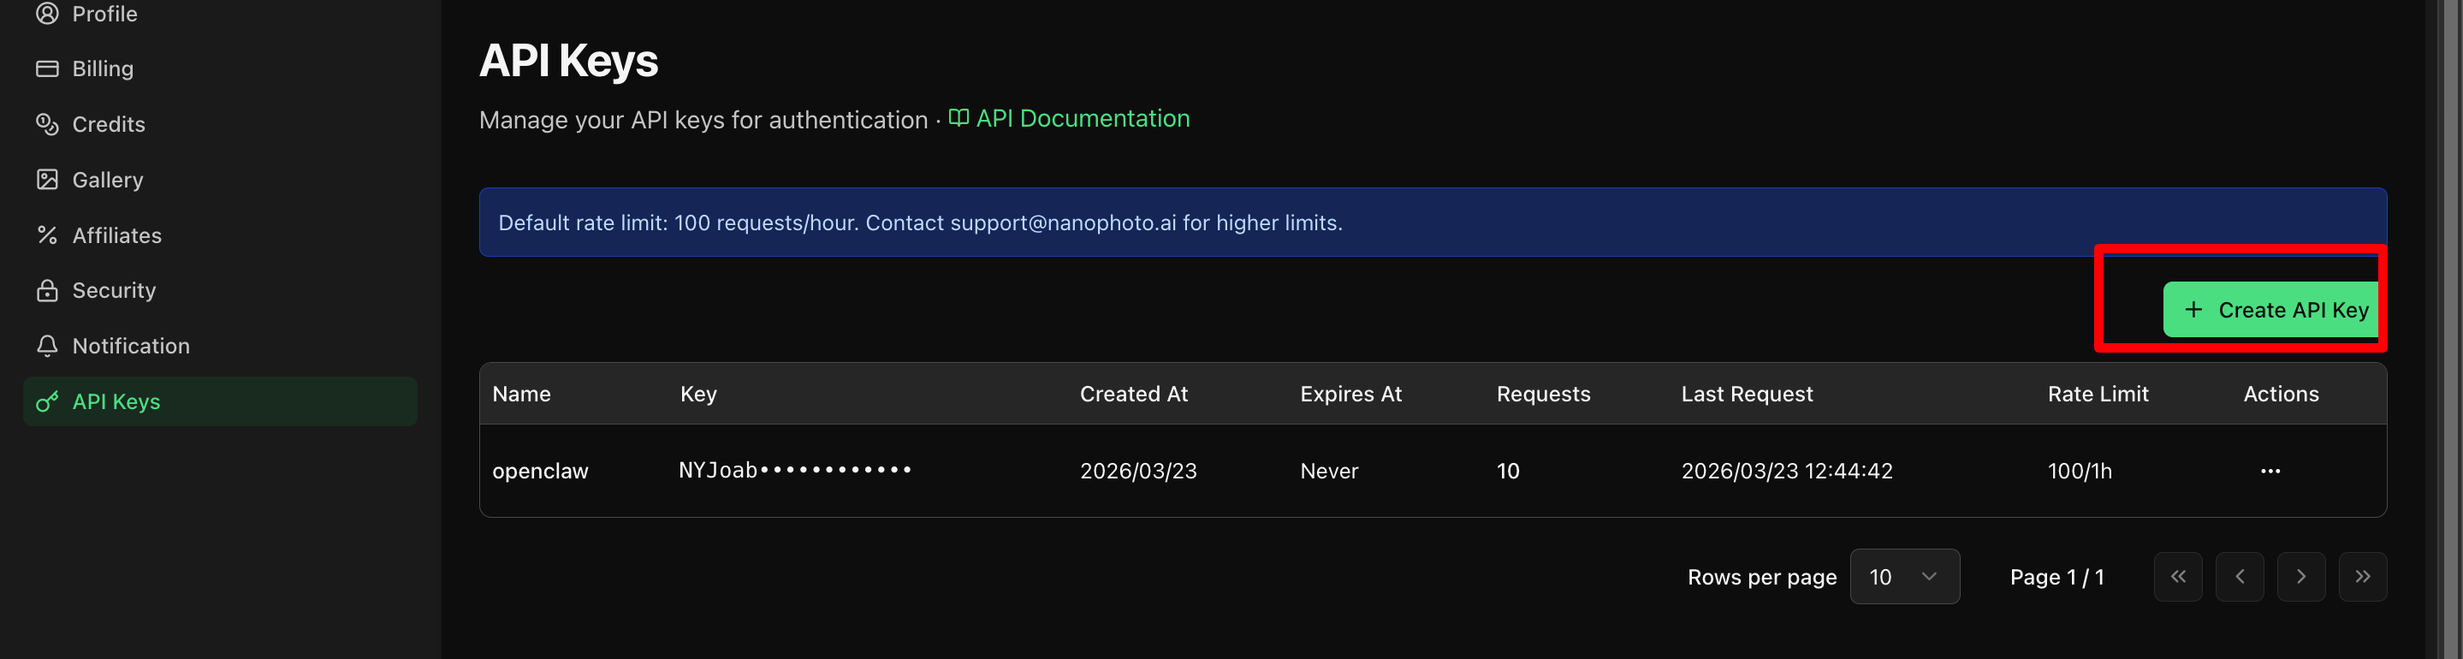Go to the first page of results
This screenshot has width=2463, height=659.
(x=2177, y=577)
